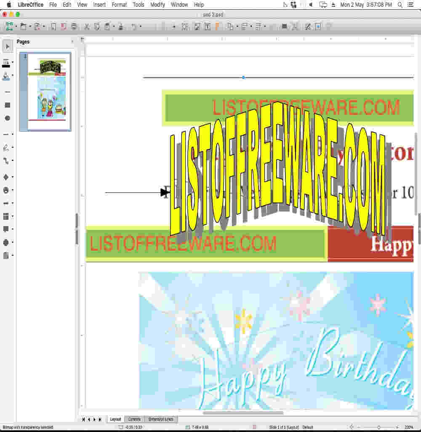Screen dimensions: 421x432
Task: Select the Flowchart shapes tool
Action: pos(6,216)
